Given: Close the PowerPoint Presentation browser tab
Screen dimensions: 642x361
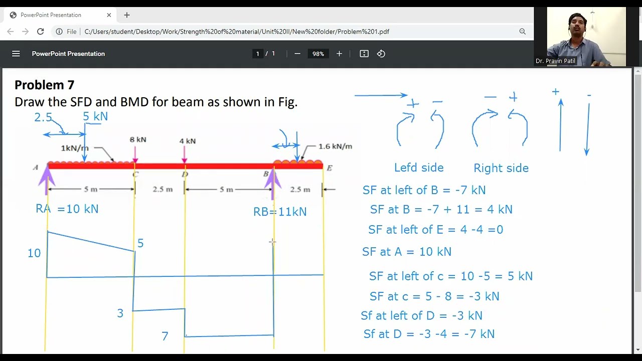Looking at the screenshot, I should pyautogui.click(x=109, y=15).
